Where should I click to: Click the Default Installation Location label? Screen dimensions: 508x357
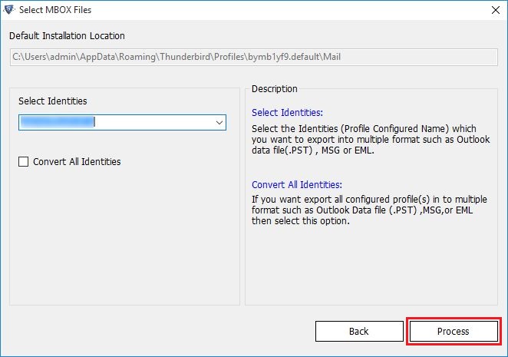coord(67,36)
